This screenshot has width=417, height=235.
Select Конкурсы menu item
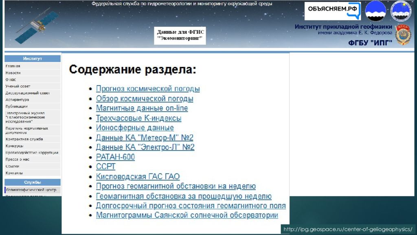33,146
